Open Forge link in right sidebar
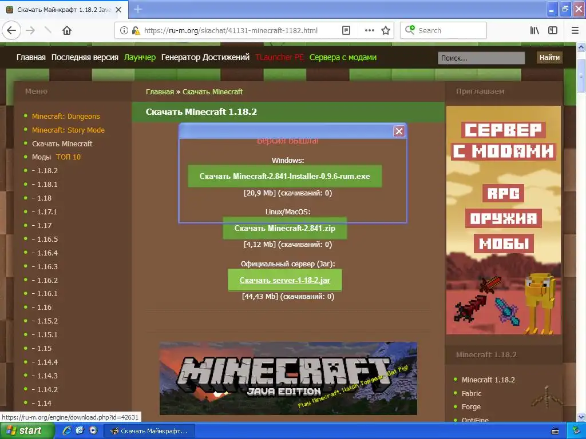 click(x=471, y=407)
